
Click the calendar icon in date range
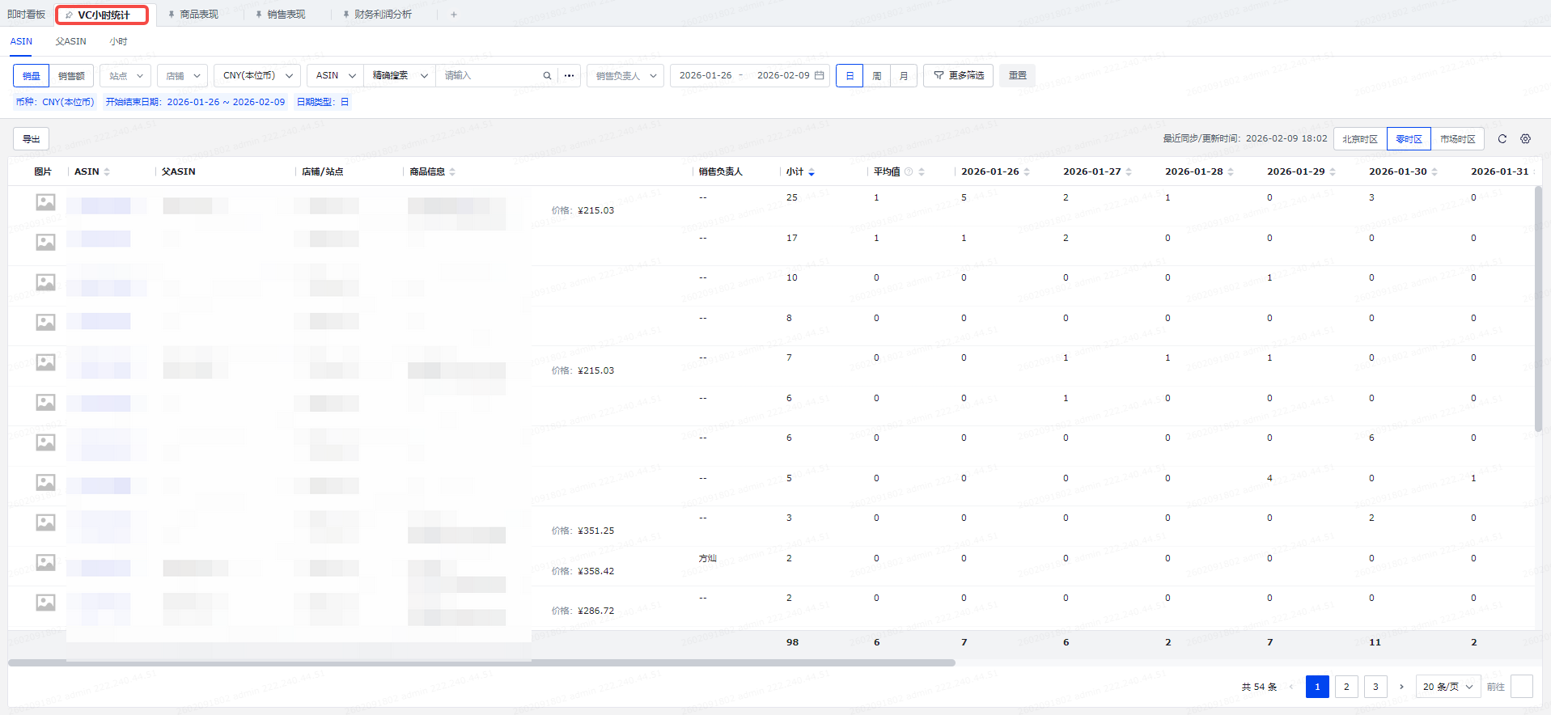coord(820,76)
